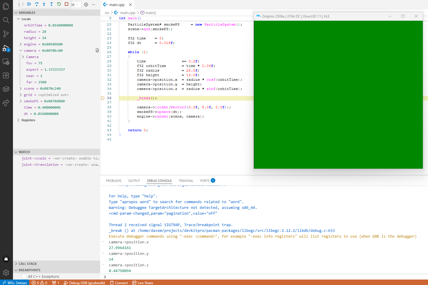Expand the Registers scope
Viewport: 428px width, 285px height.
coord(18,120)
